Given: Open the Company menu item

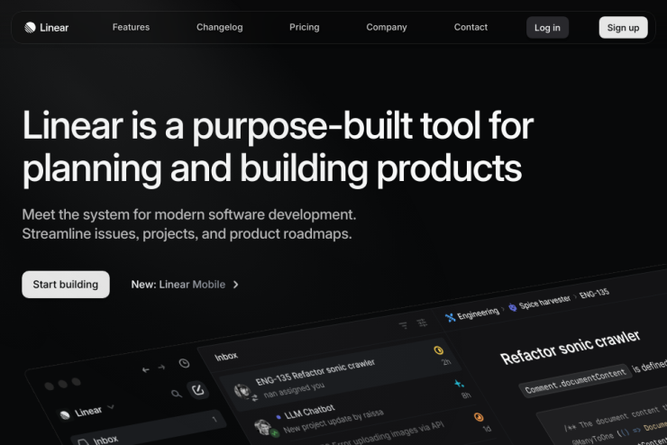Looking at the screenshot, I should pyautogui.click(x=387, y=27).
